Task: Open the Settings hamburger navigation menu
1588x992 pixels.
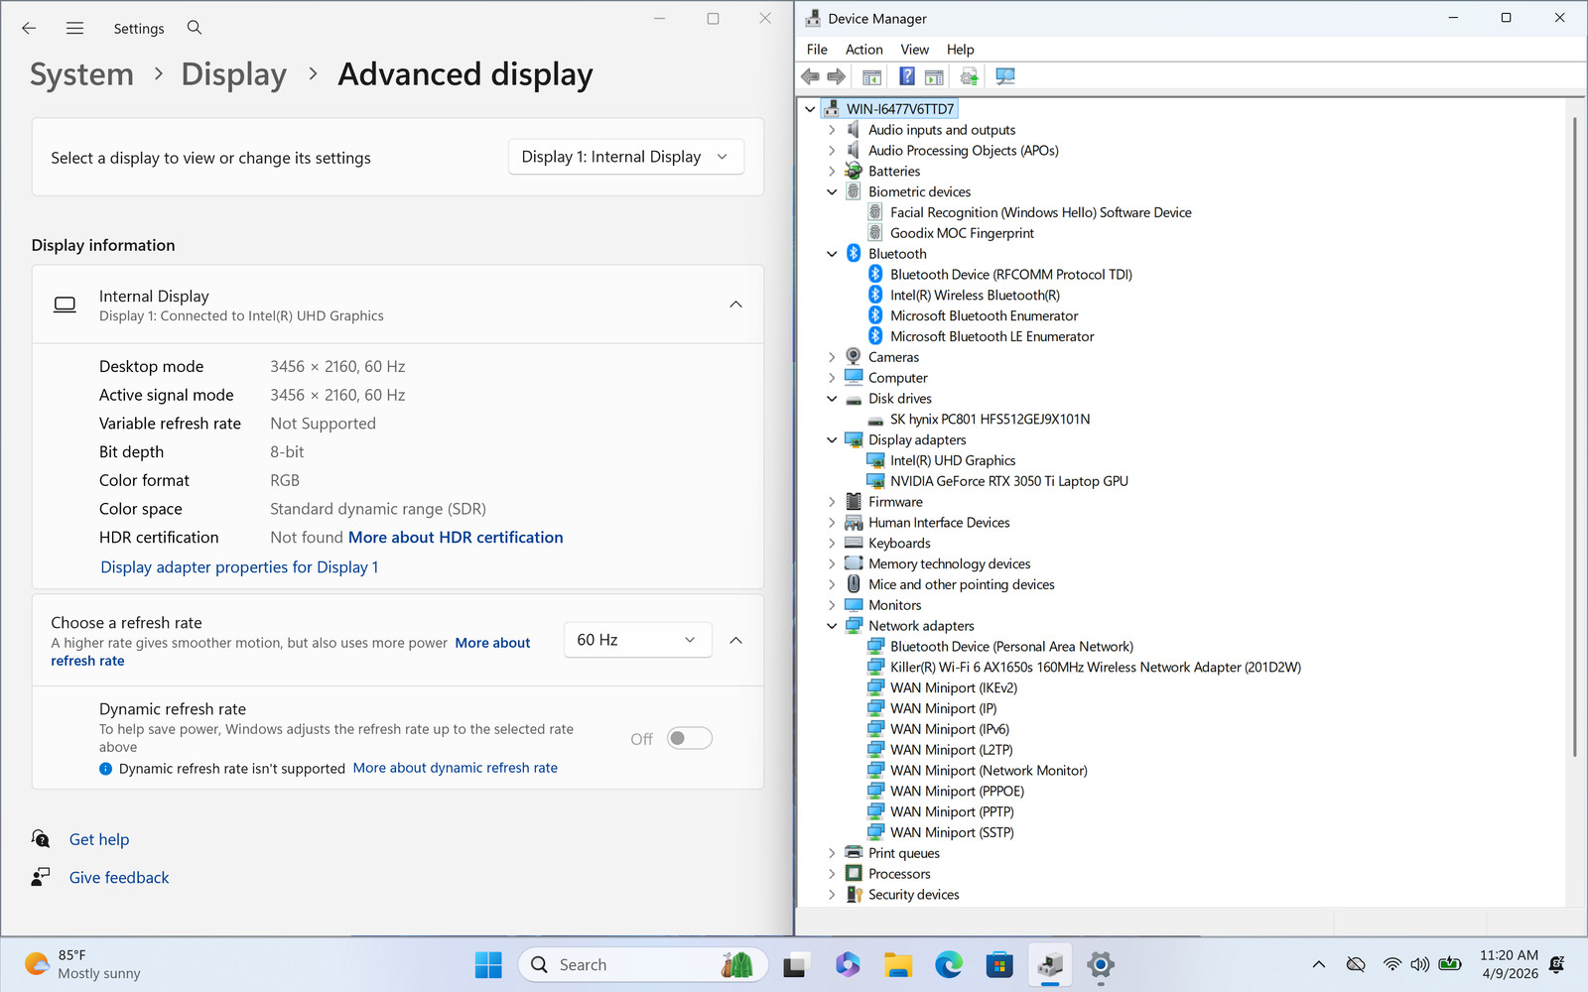Action: point(74,29)
